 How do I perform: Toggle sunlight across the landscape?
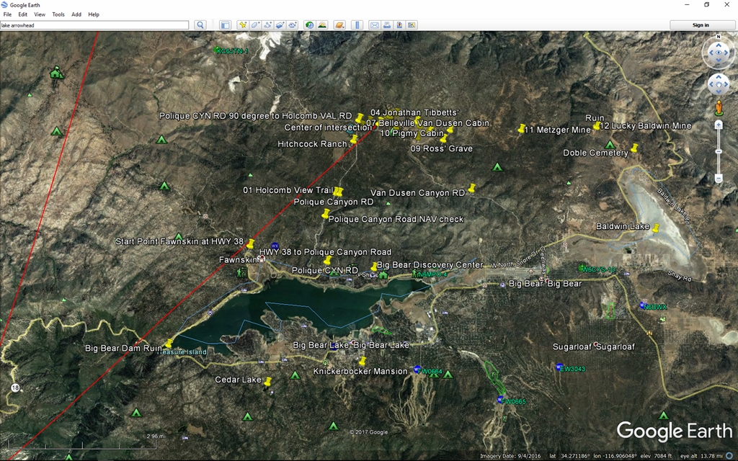[x=322, y=25]
